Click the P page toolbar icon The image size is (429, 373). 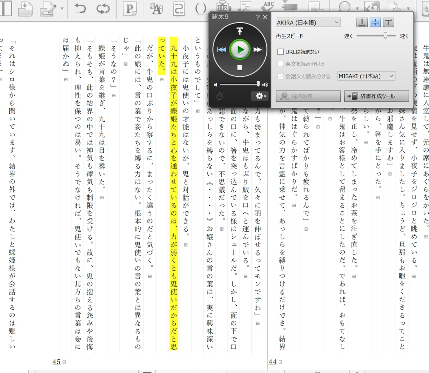click(x=130, y=9)
